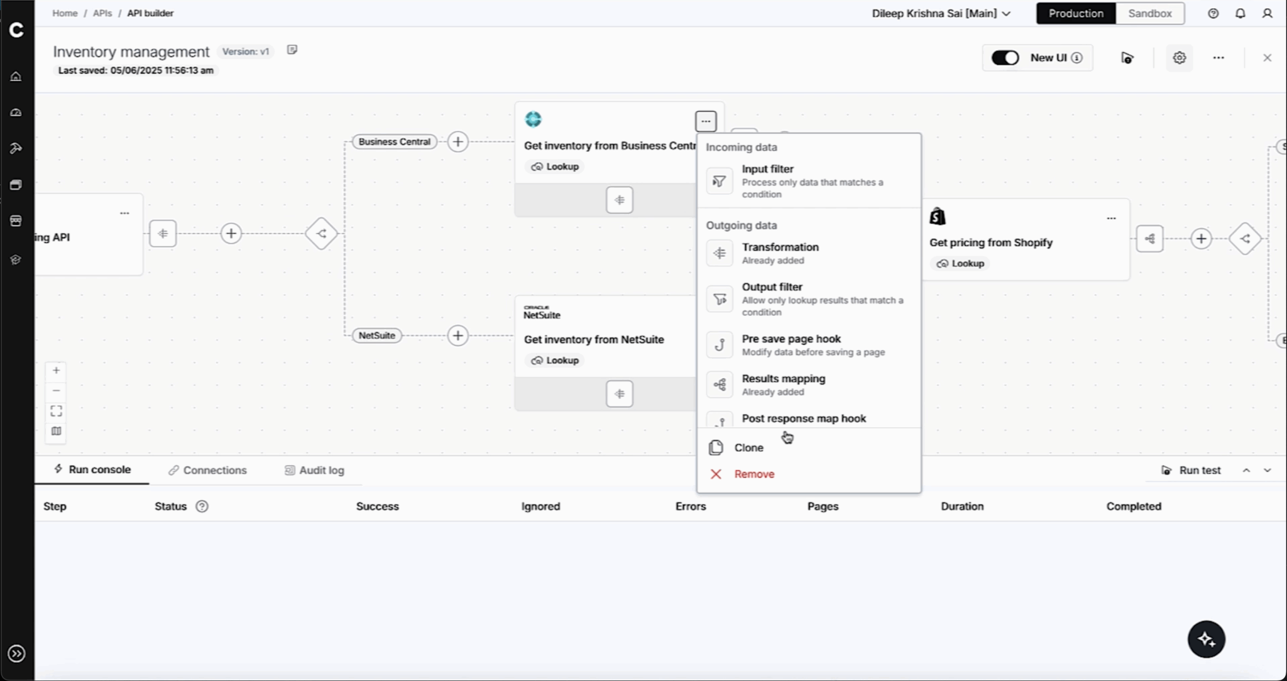
Task: Open API settings with the gear icon
Action: coord(1180,57)
